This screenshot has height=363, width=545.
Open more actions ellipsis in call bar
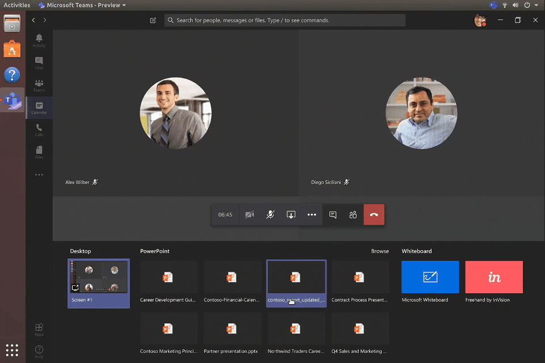click(x=312, y=214)
